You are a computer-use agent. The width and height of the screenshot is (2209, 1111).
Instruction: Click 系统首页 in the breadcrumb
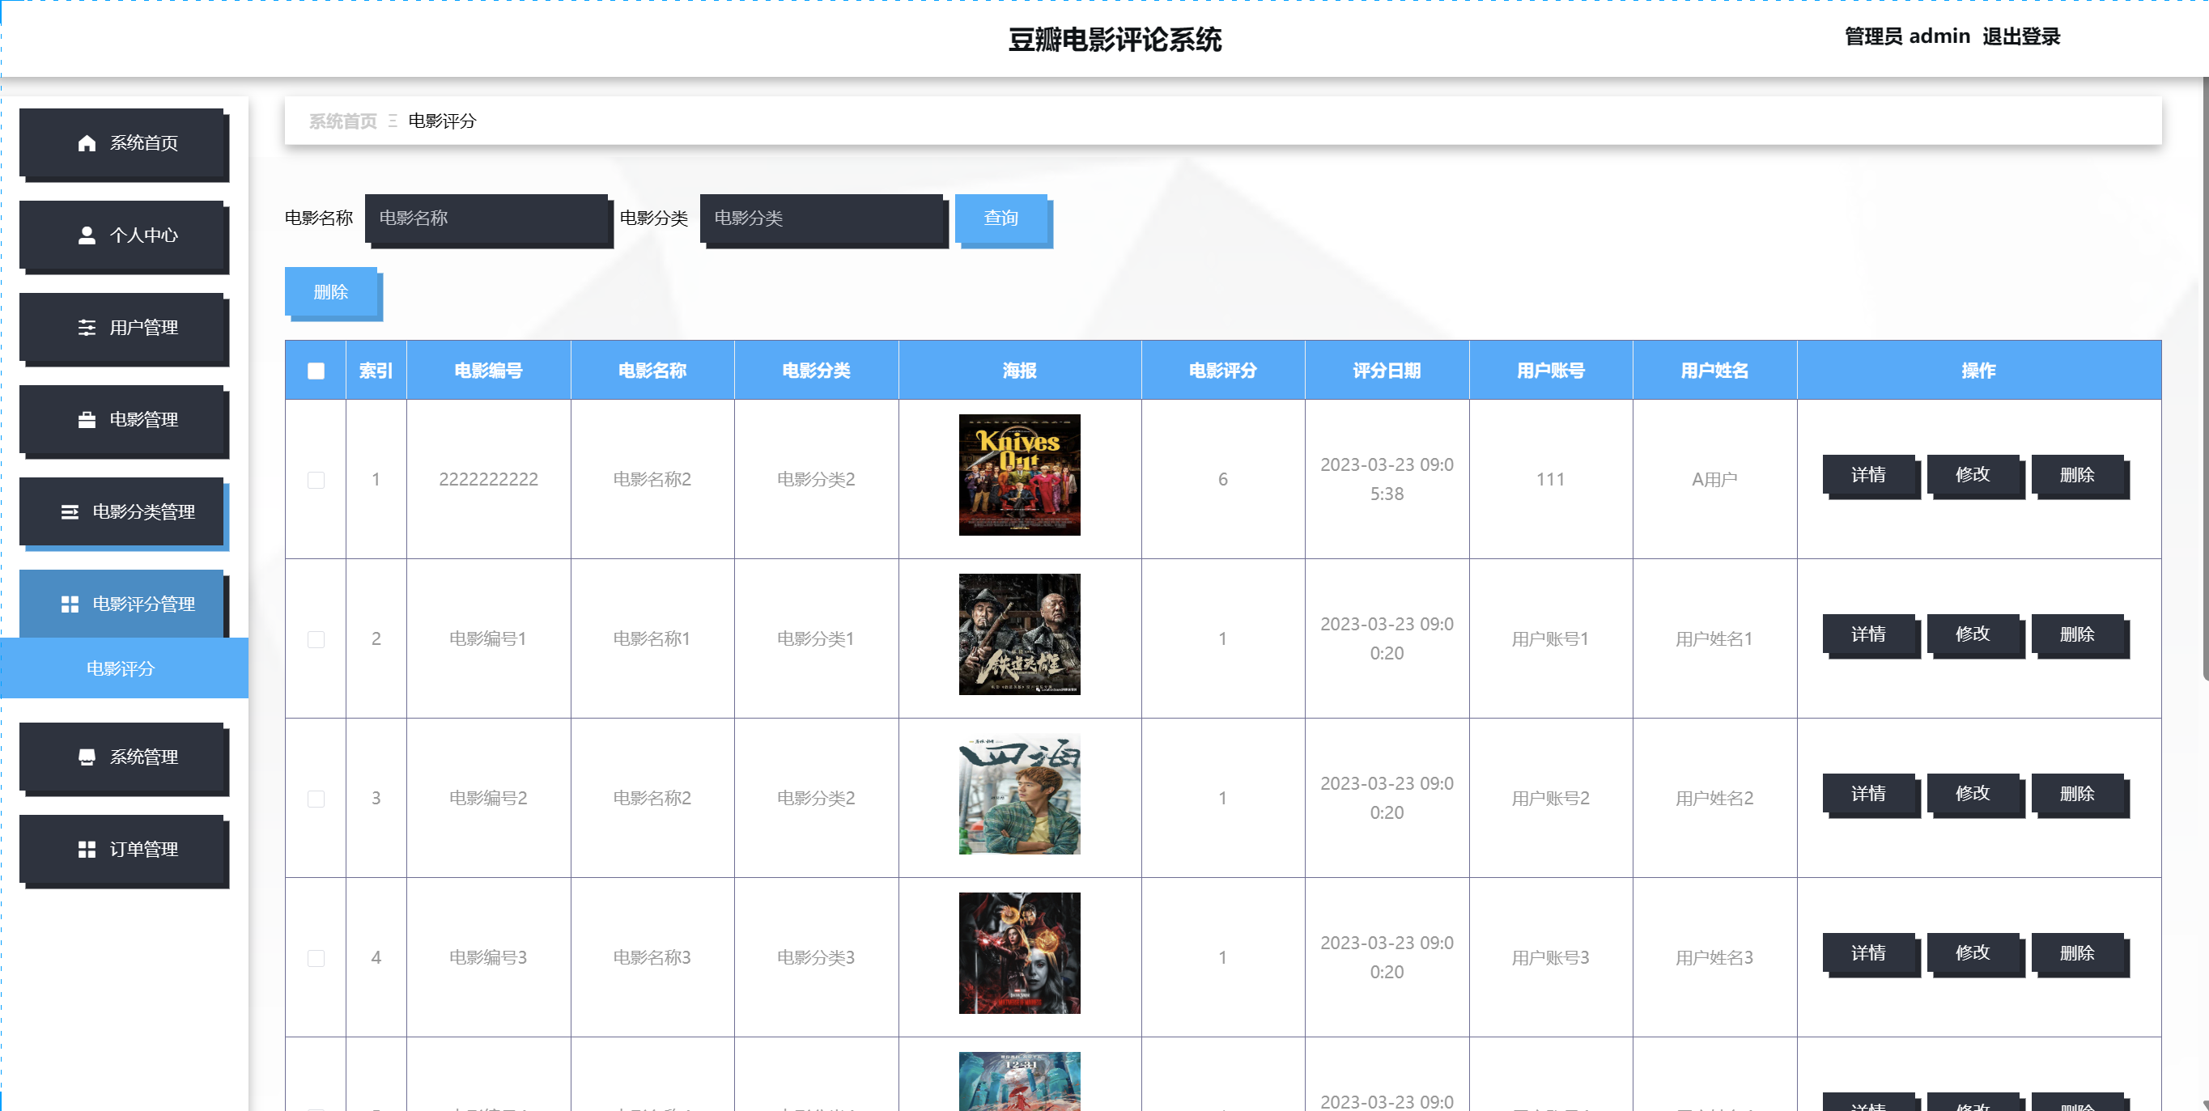pos(342,121)
